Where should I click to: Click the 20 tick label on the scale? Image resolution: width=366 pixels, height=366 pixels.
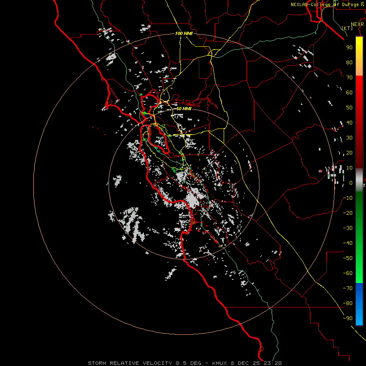[x=349, y=153]
